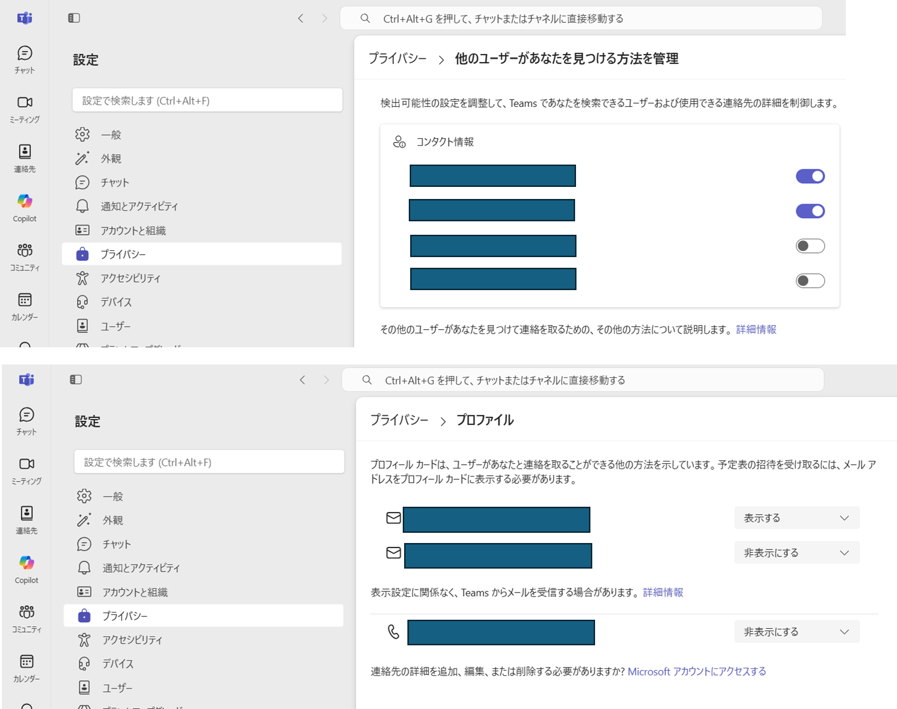Select デバイス in the コンタクト情報 window
This screenshot has width=897, height=709.
(x=202, y=302)
